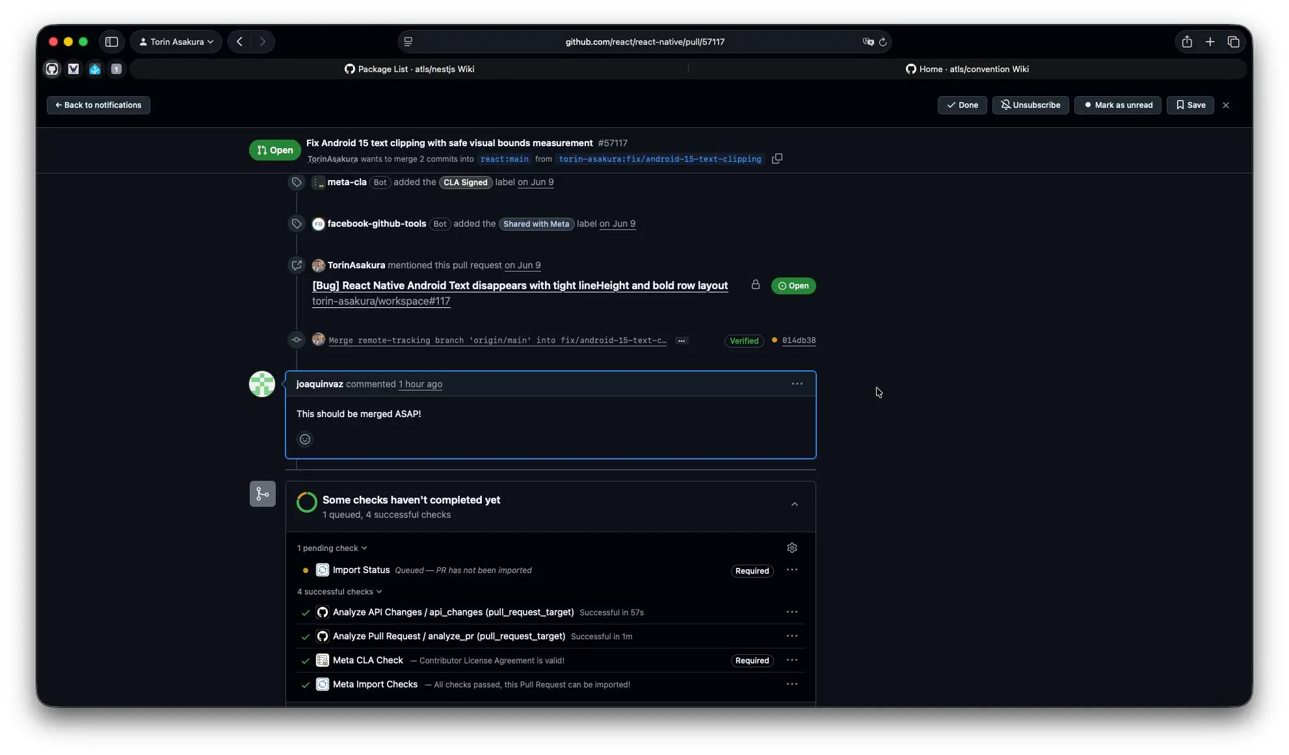Open options for Analyze Pull Request check
This screenshot has width=1289, height=755.
click(x=792, y=636)
